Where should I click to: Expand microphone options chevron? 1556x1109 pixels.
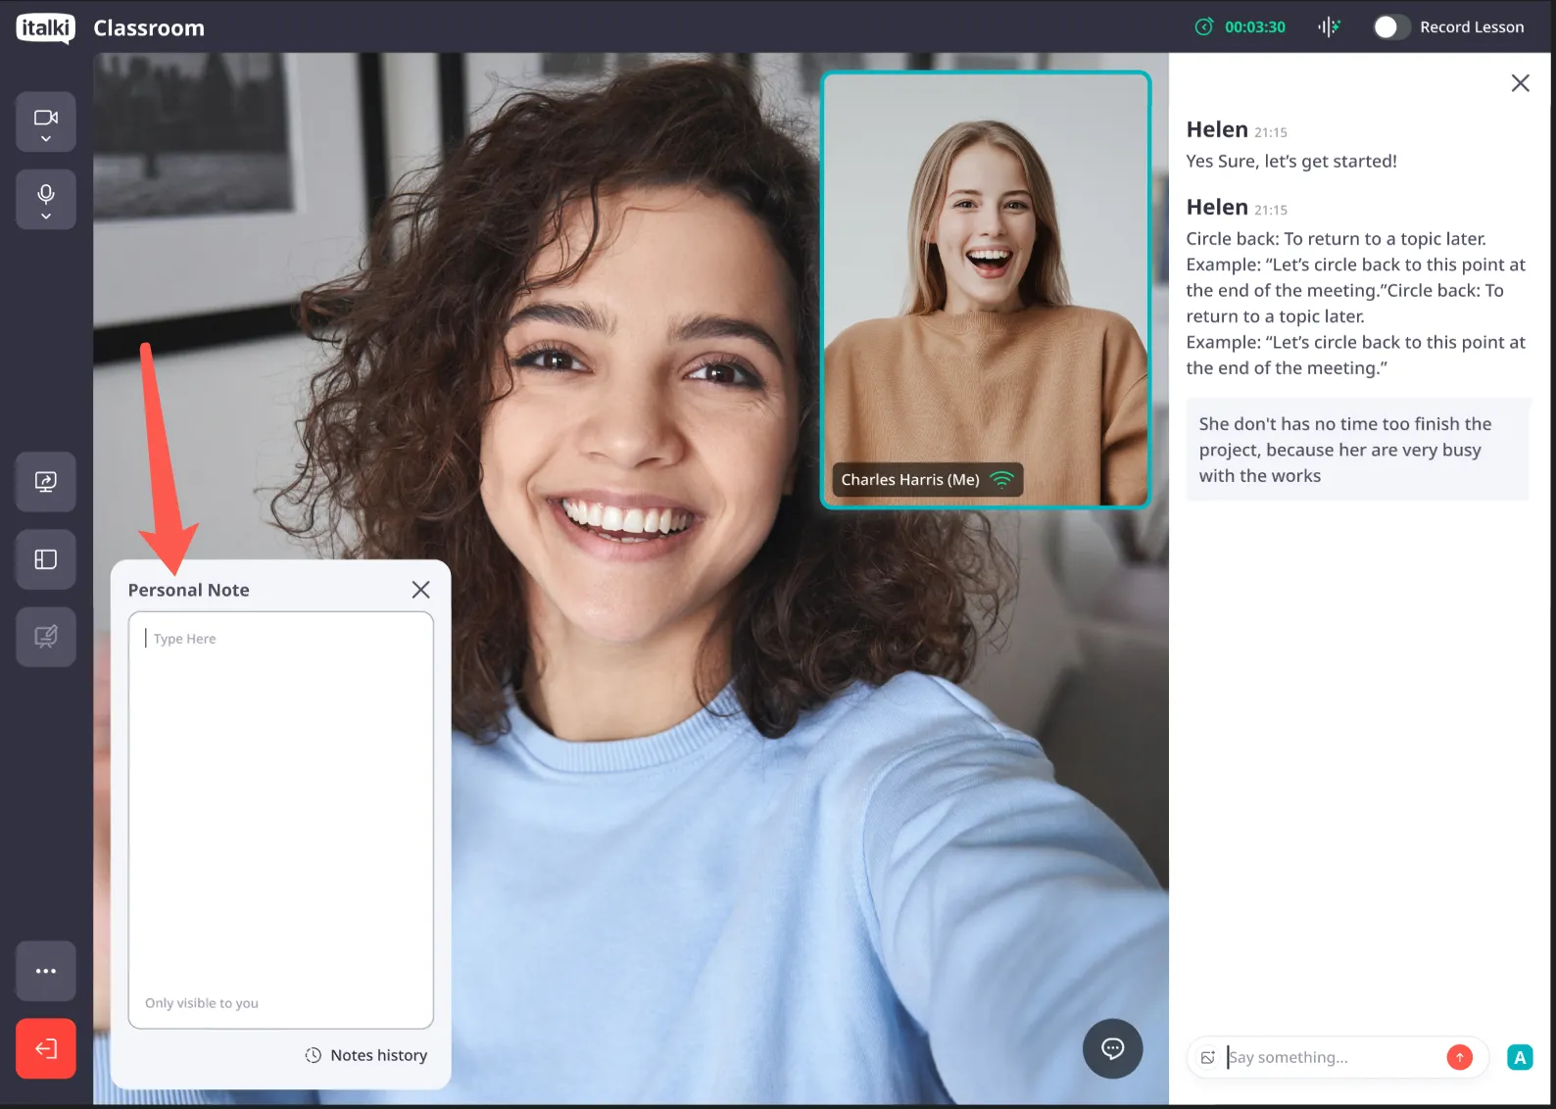[x=45, y=217]
